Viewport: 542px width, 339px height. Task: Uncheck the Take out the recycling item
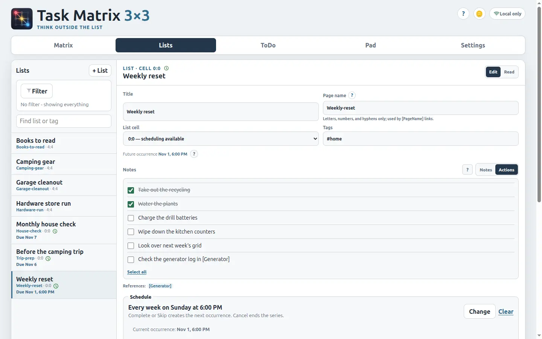click(131, 190)
